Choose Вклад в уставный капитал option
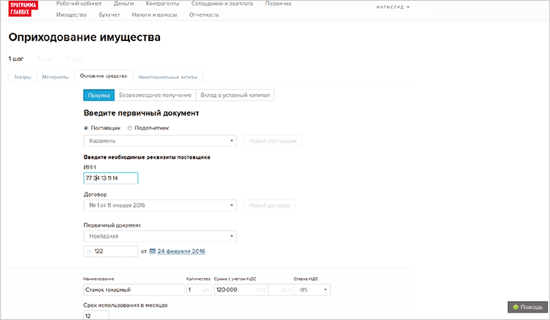The height and width of the screenshot is (320, 550). click(235, 95)
